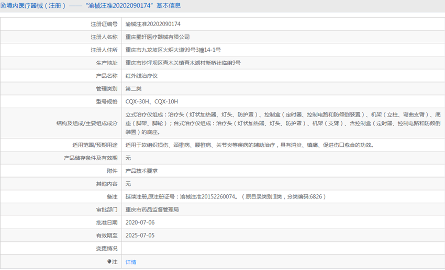Click the 适用范围/预期用途 label

(95, 145)
